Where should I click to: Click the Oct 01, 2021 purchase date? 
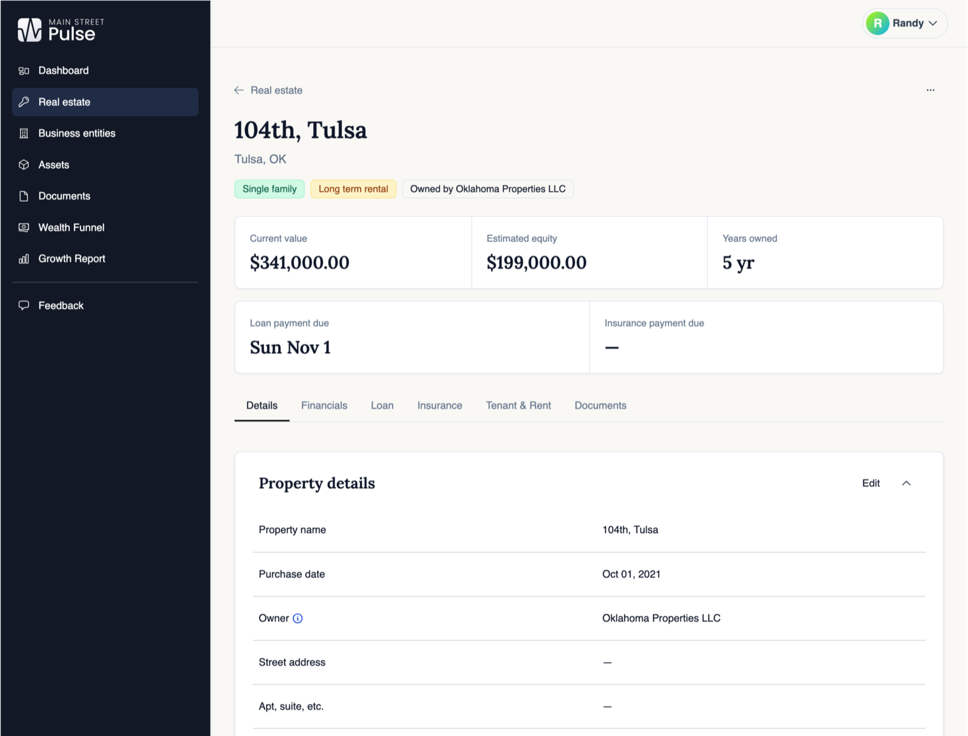(631, 575)
